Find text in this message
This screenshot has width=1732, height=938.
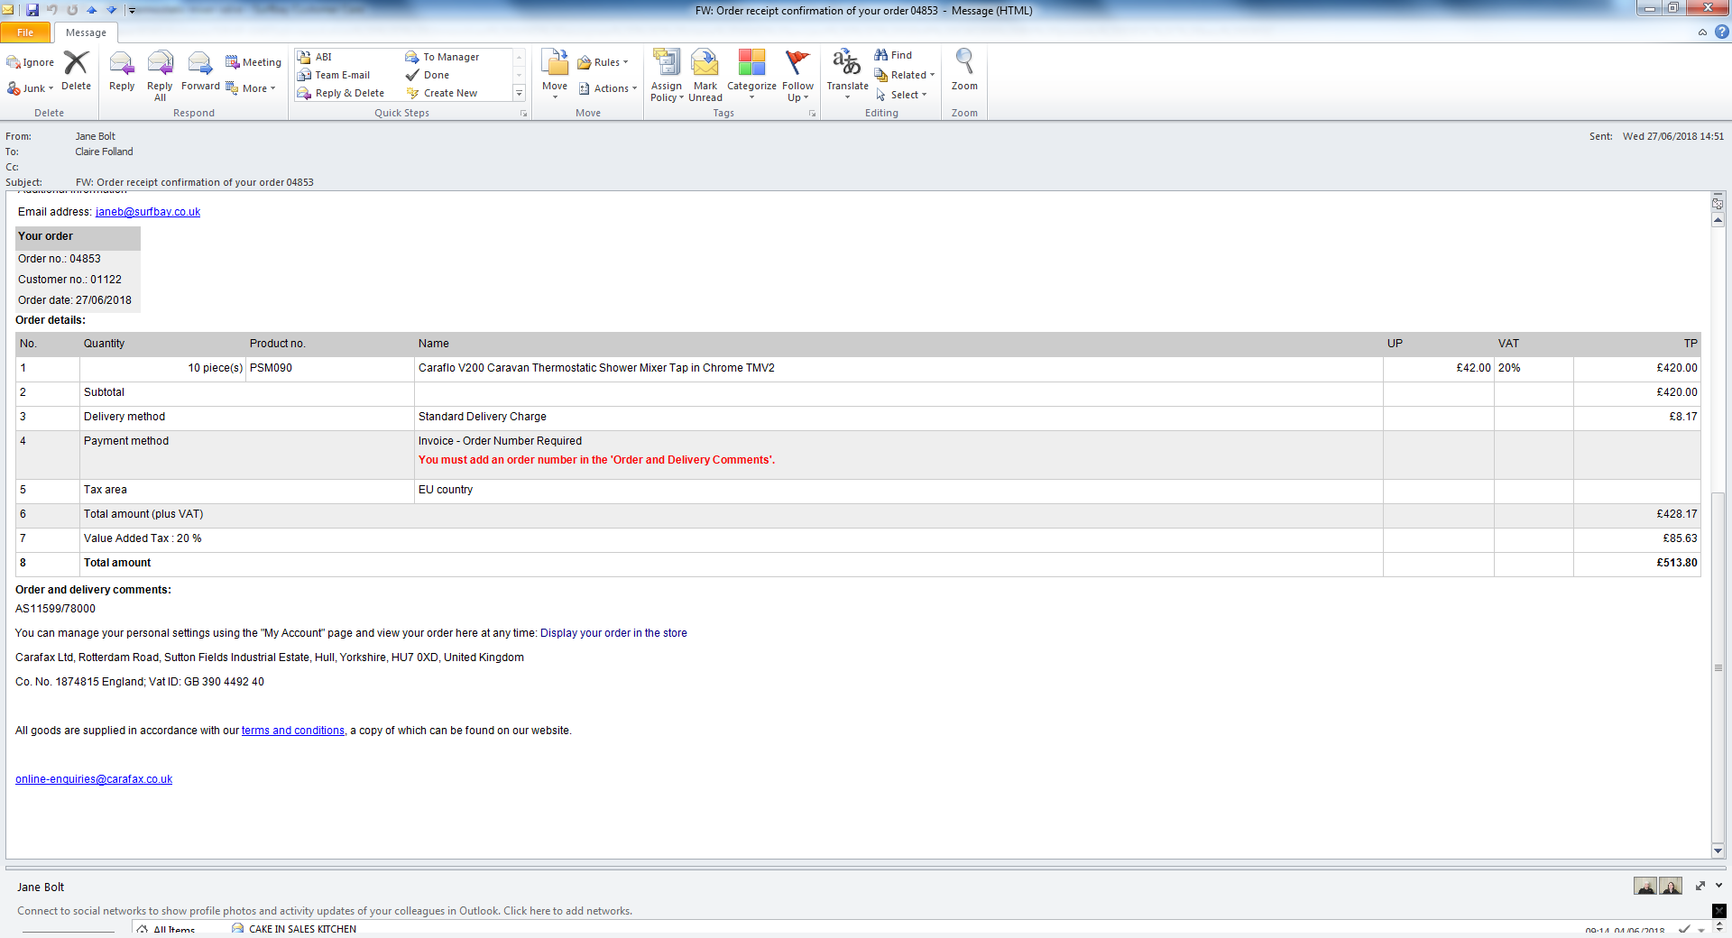tap(893, 55)
